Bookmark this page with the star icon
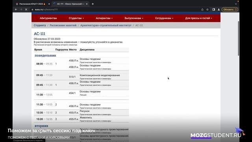Image resolution: width=252 pixels, height=142 pixels. [208, 9]
